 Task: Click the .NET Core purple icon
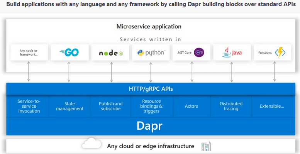[199, 52]
